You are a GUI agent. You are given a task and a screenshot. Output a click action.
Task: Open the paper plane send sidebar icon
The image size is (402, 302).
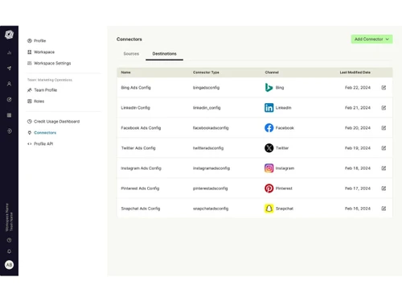[x=9, y=68]
